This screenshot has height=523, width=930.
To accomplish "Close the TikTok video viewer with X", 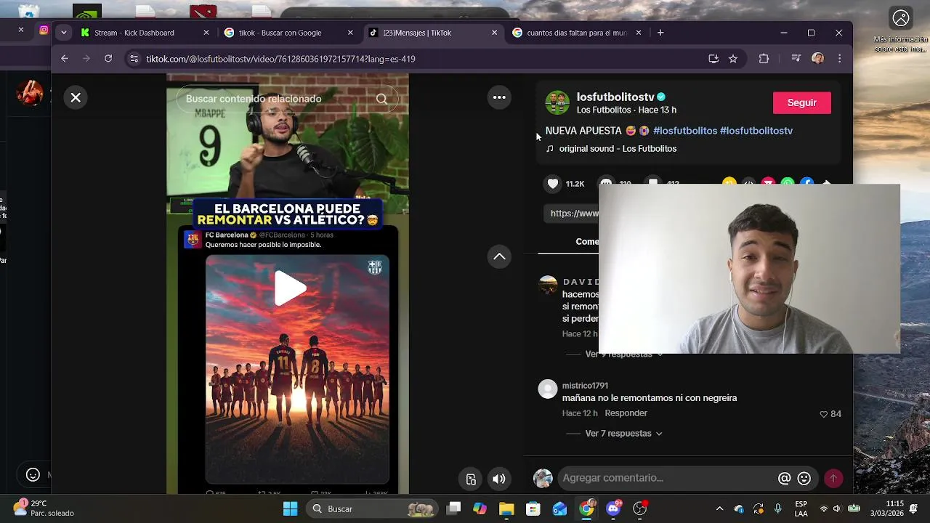I will pyautogui.click(x=76, y=97).
